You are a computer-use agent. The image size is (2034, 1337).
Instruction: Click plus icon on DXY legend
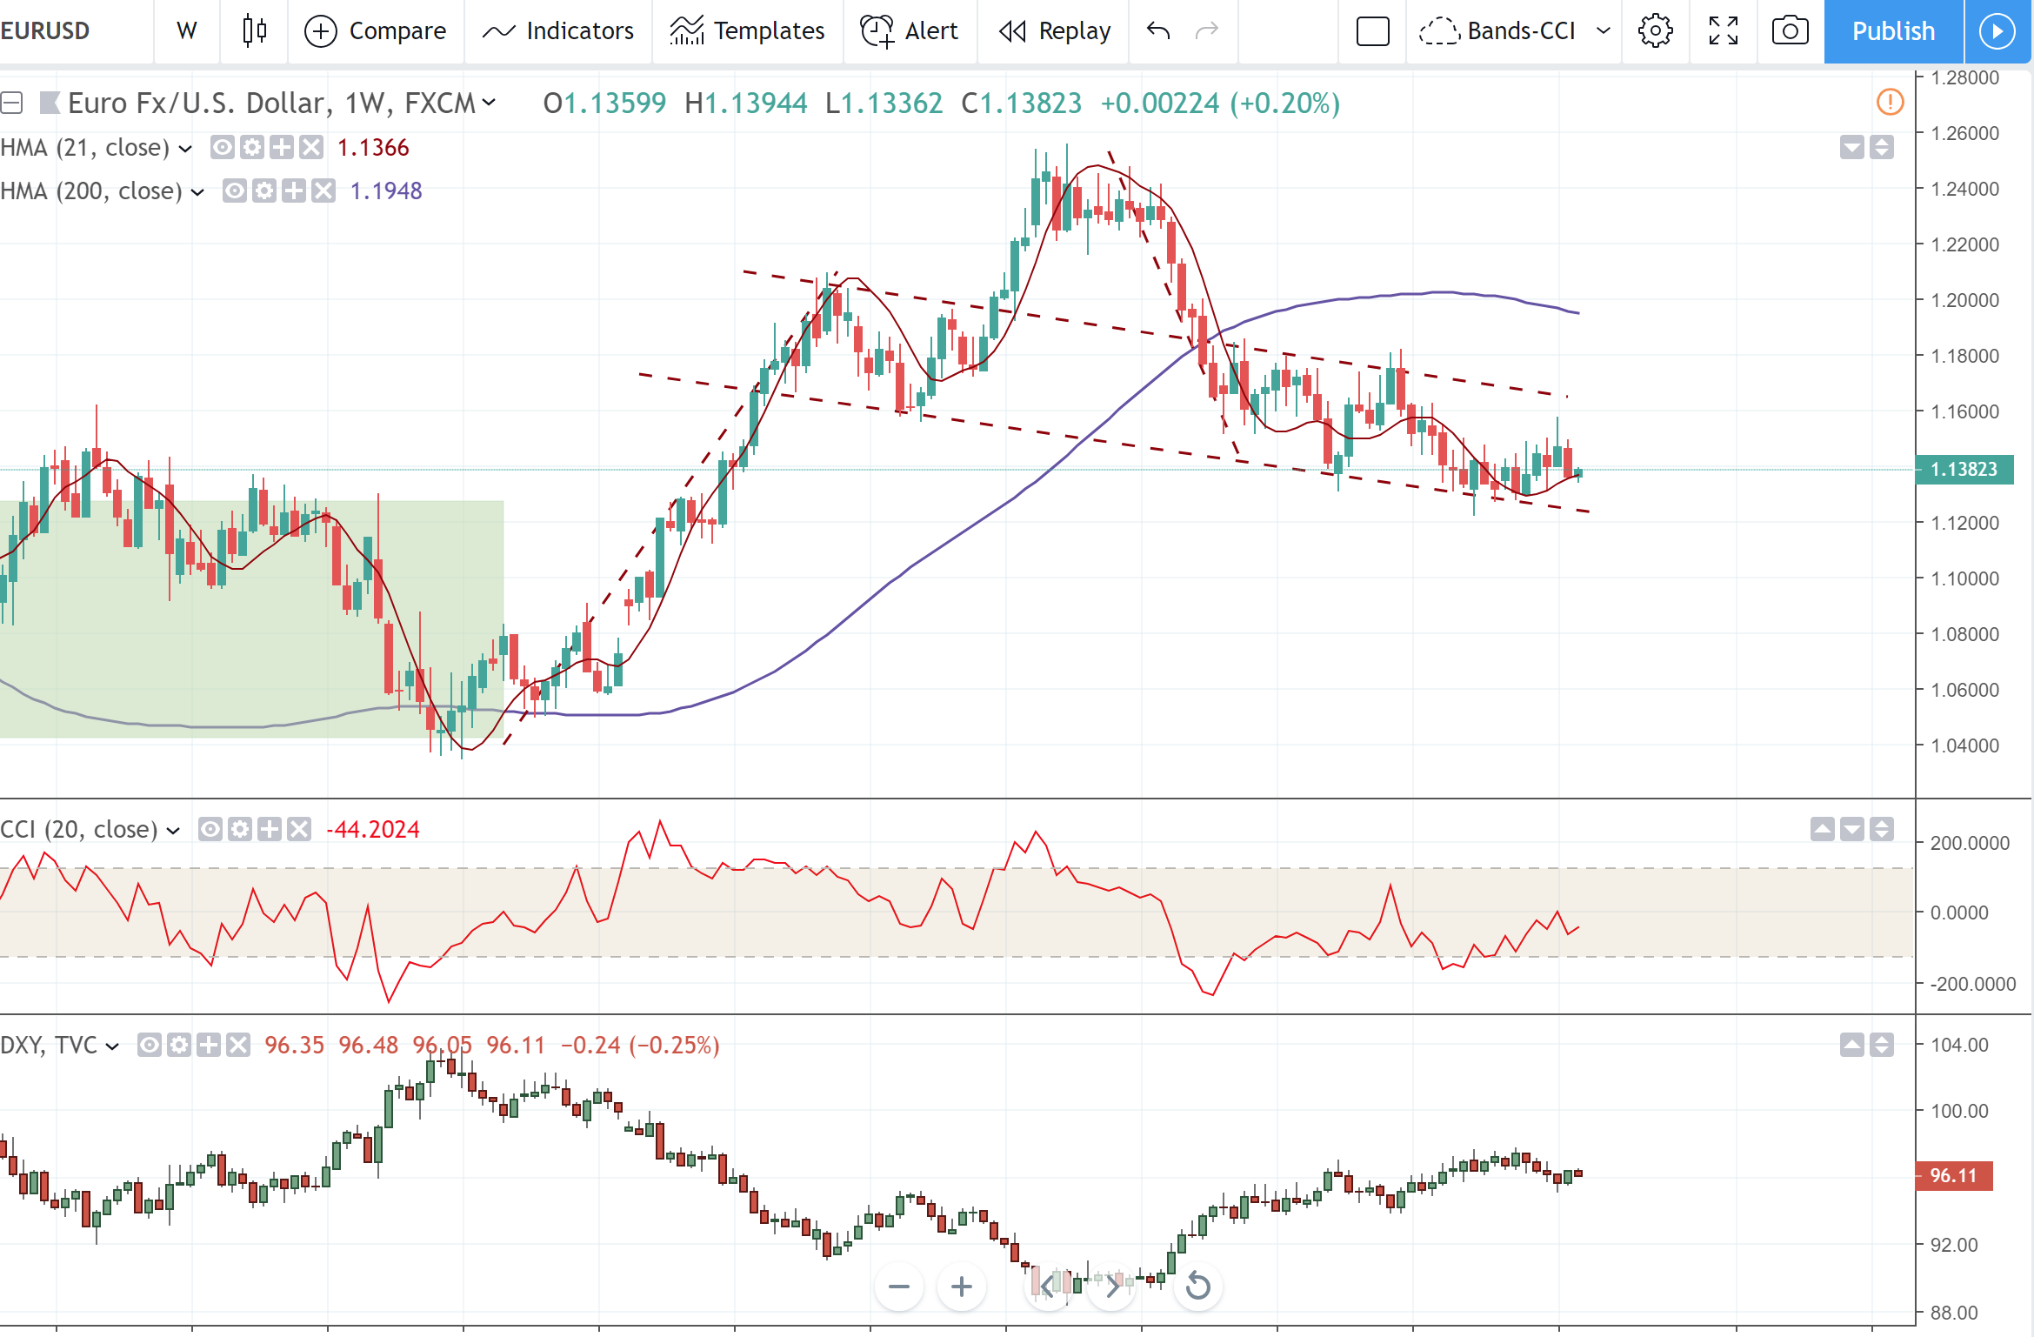[x=209, y=1045]
